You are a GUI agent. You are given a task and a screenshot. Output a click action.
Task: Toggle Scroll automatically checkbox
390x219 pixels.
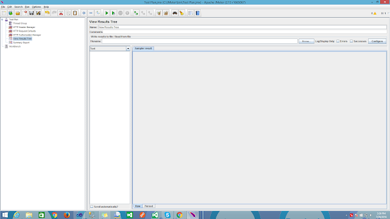[92, 207]
